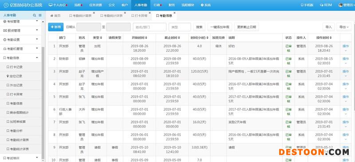The width and height of the screenshot is (355, 162).
Task: Click the sidebar scroll-up arrow
Action: click(x=43, y=22)
